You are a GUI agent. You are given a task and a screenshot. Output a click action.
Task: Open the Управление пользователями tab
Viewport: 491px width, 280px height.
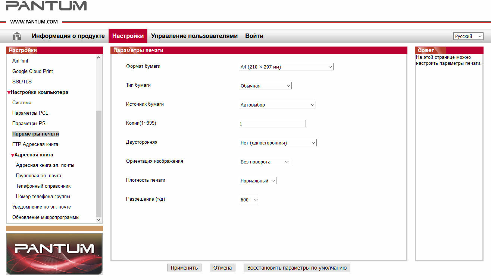194,36
